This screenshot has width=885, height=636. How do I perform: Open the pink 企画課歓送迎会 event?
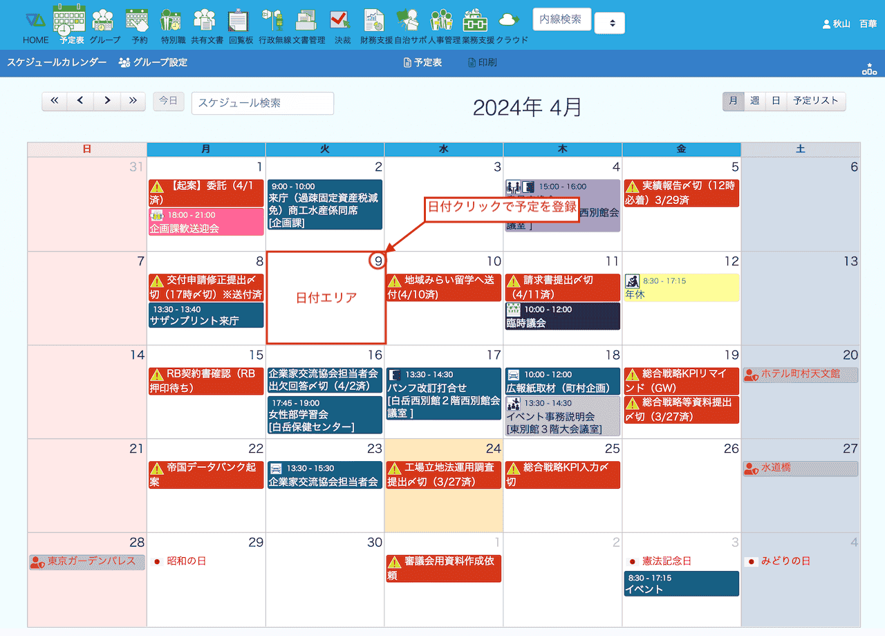click(205, 222)
